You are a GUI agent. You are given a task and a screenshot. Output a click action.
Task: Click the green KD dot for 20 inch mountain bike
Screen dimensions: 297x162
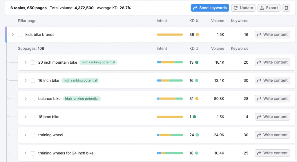click(197, 62)
